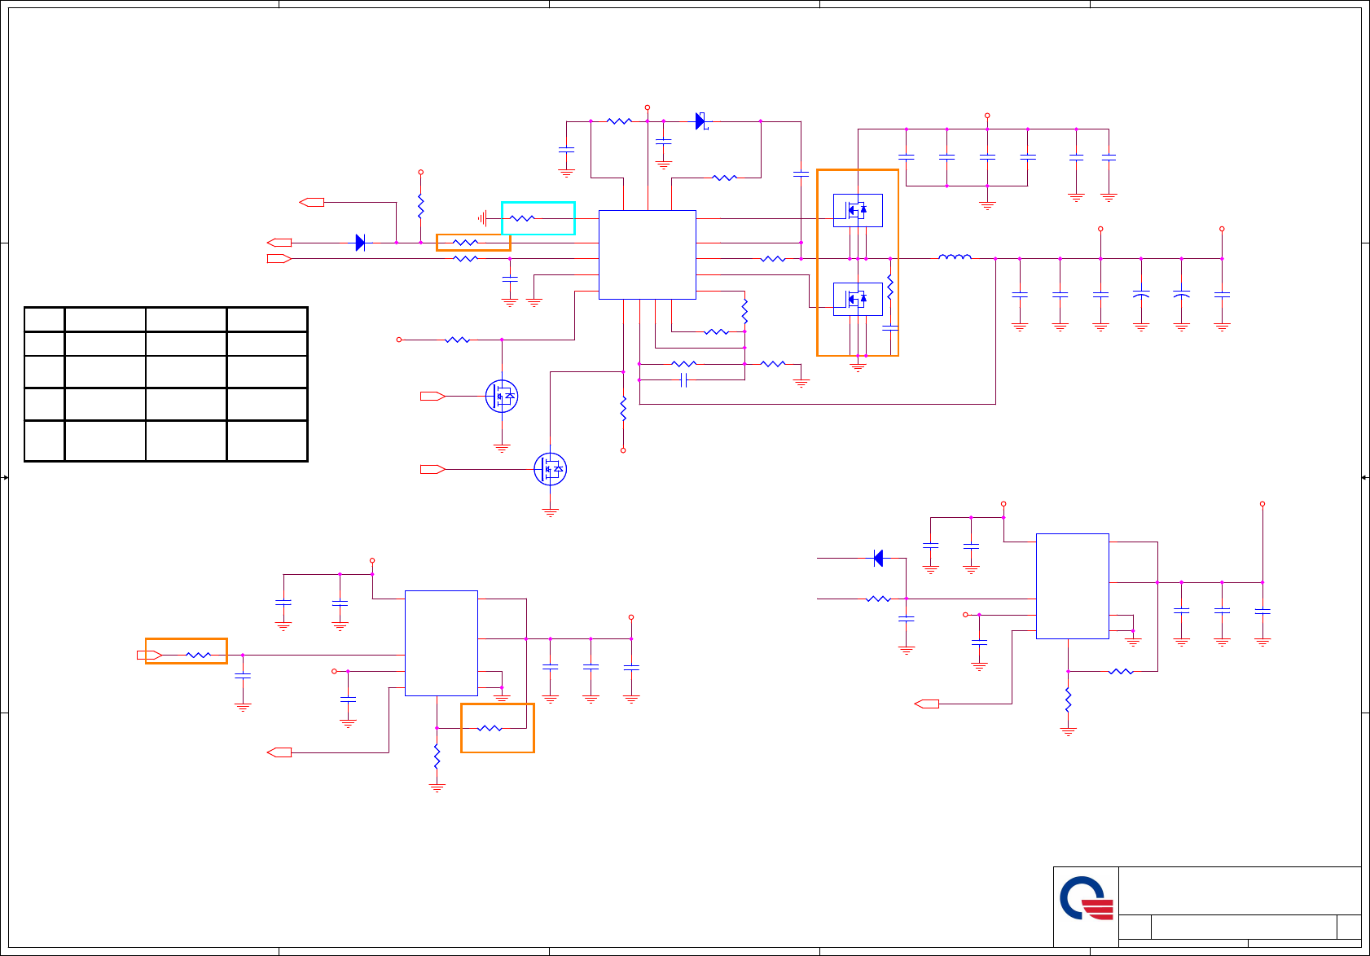
Task: Select the IC block in the lower-left circuit
Action: pos(441,643)
